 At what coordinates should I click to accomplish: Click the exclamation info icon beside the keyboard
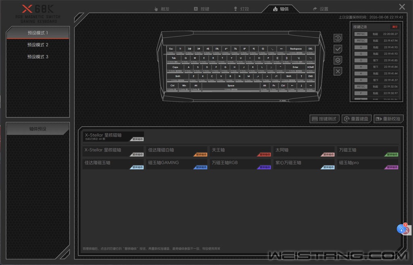(338, 38)
